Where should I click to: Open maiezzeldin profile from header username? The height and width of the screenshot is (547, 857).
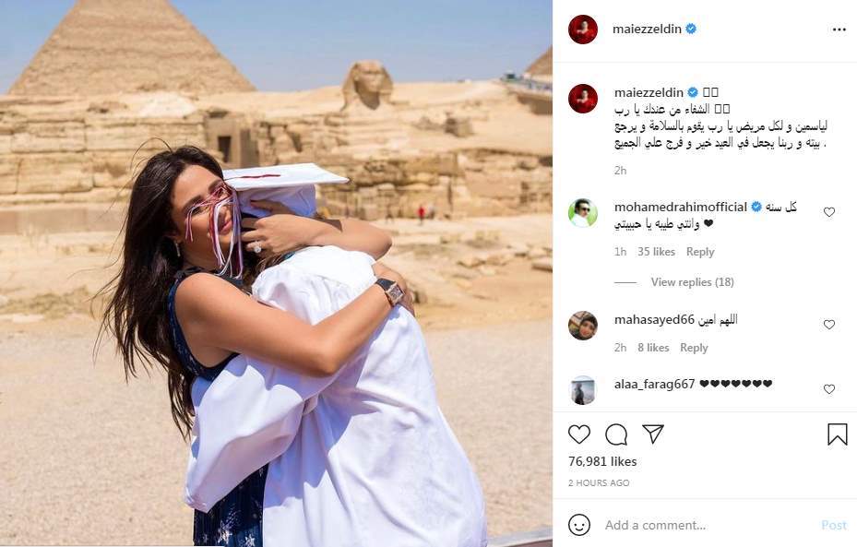pyautogui.click(x=647, y=29)
